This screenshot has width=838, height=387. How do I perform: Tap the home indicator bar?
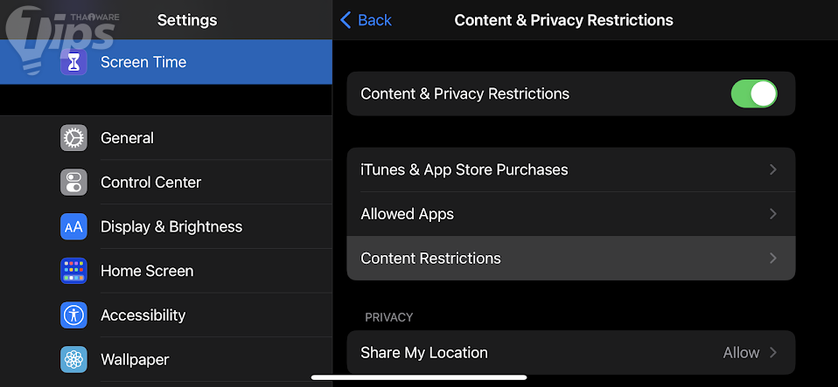click(x=419, y=378)
